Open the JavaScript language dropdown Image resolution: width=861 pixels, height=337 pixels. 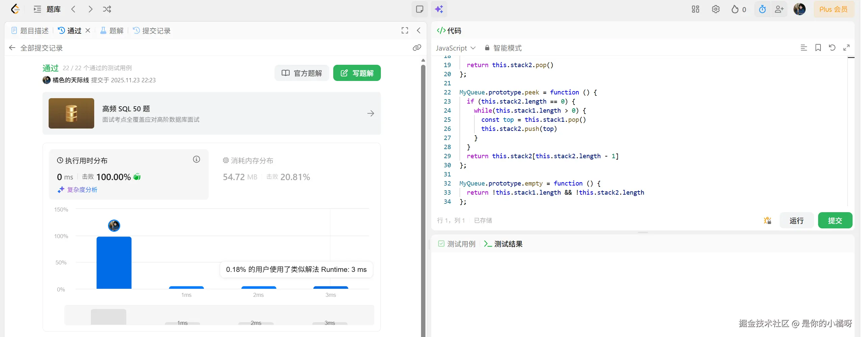455,48
